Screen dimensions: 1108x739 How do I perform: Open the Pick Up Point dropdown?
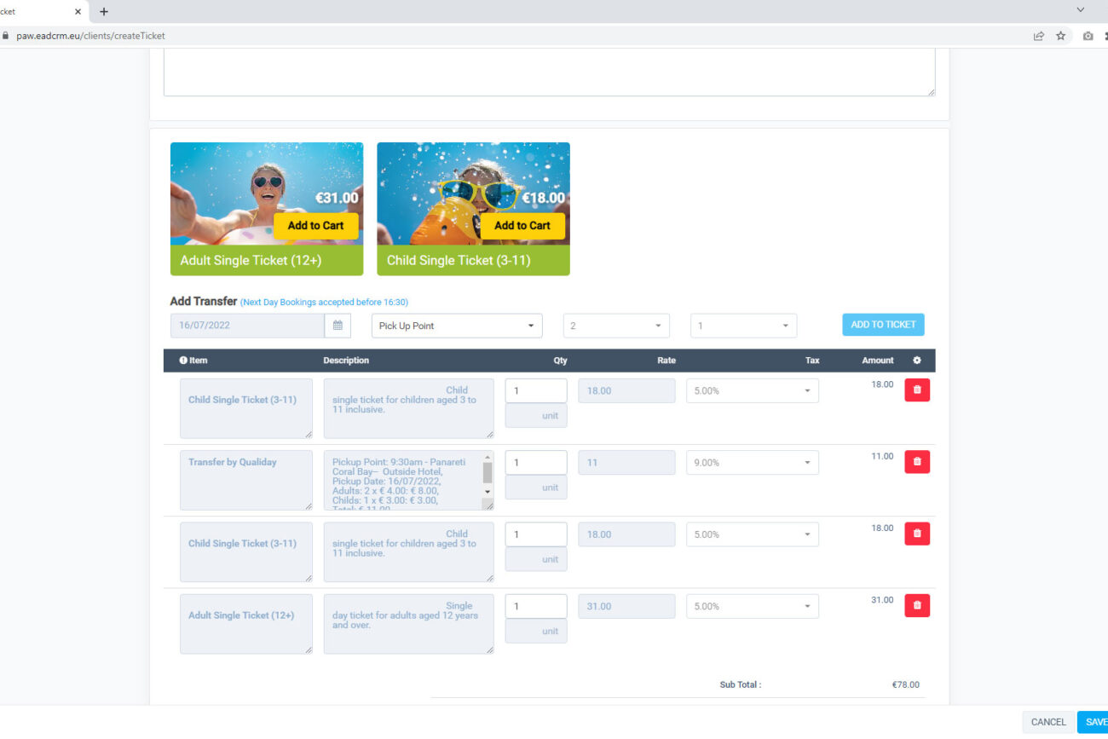click(x=457, y=326)
